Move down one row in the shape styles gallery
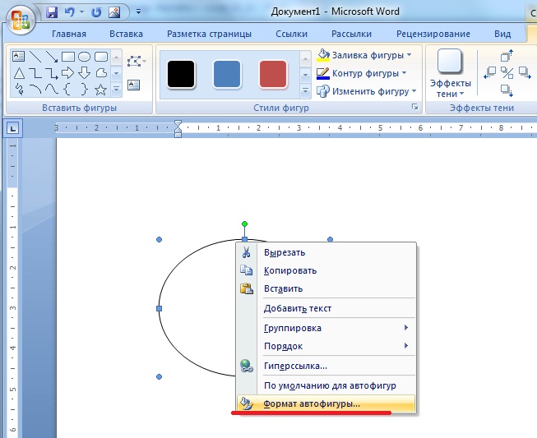This screenshot has width=537, height=438. 305,75
